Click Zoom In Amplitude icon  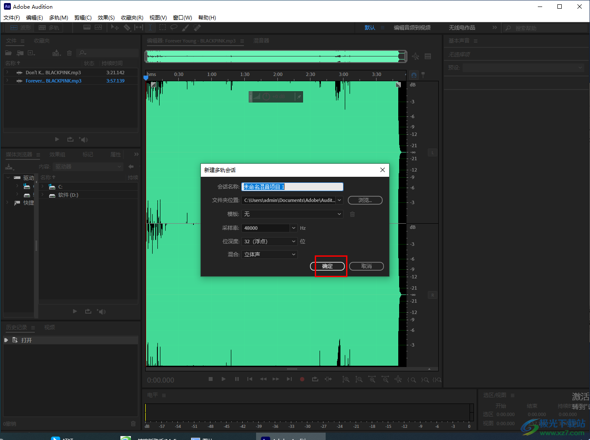(x=346, y=379)
